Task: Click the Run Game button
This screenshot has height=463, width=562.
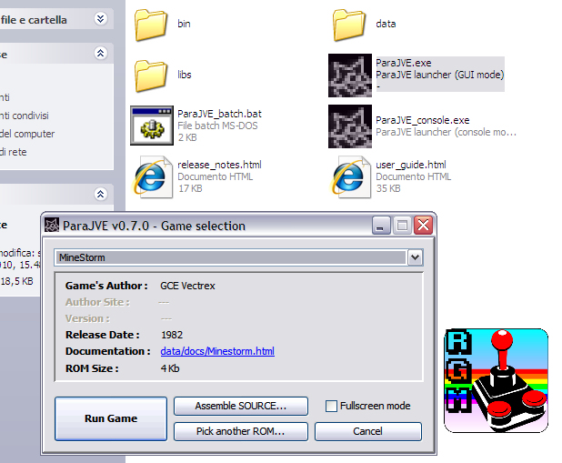Action: [x=111, y=418]
